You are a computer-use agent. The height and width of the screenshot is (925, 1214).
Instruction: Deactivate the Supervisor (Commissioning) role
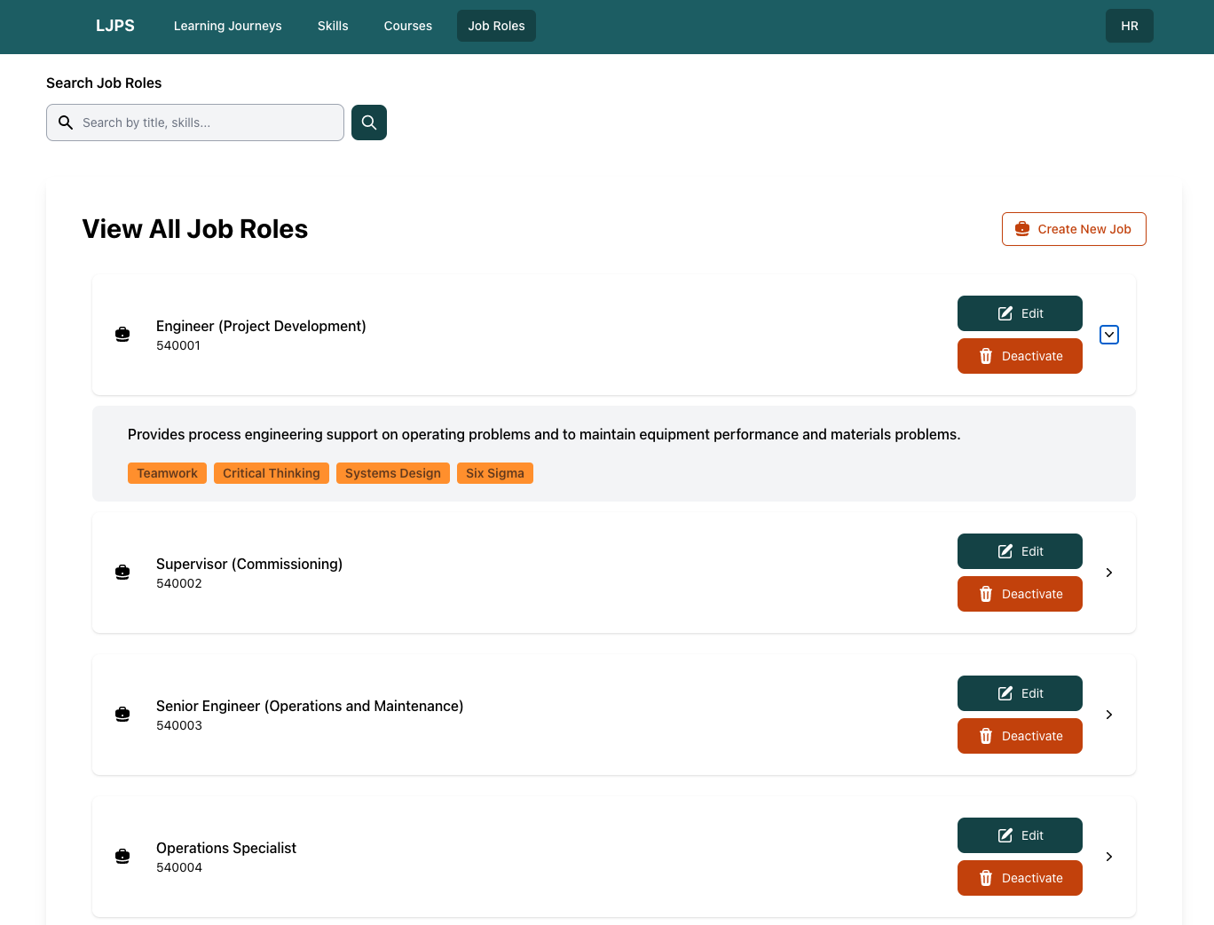[1020, 594]
